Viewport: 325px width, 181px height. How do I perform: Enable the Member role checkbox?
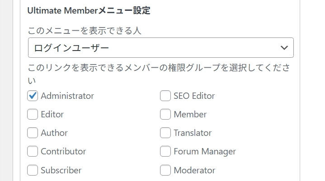165,114
